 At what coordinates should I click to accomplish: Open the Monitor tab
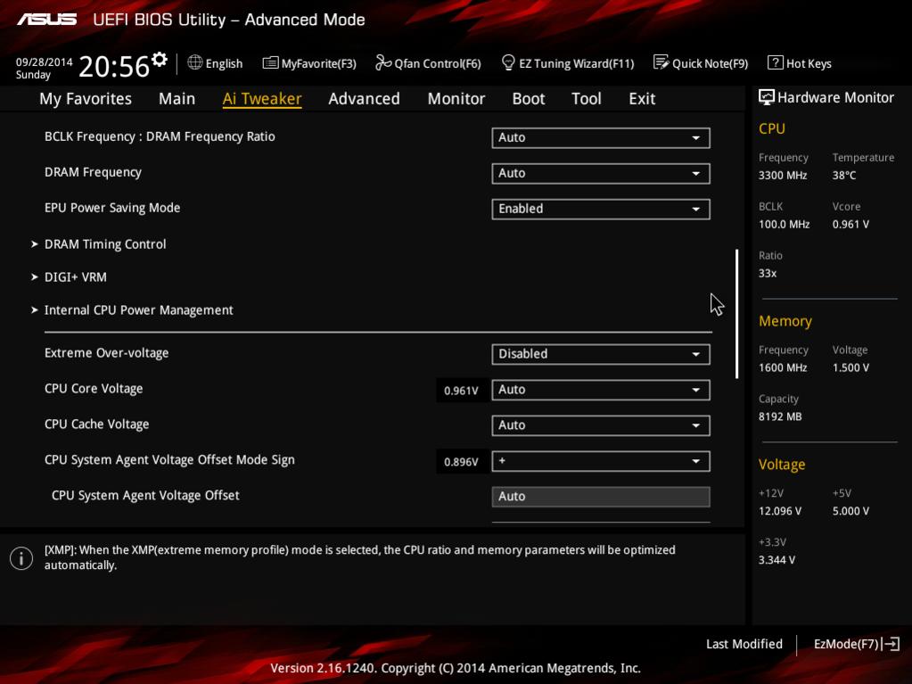point(456,99)
